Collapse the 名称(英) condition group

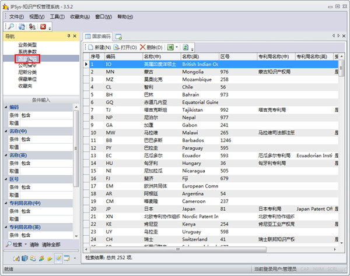(x=6, y=155)
